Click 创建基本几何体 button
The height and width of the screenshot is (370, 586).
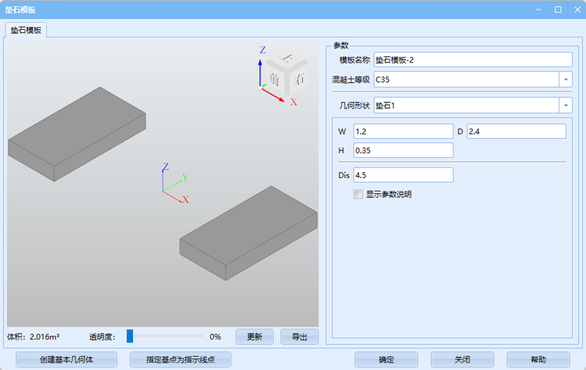coord(66,360)
